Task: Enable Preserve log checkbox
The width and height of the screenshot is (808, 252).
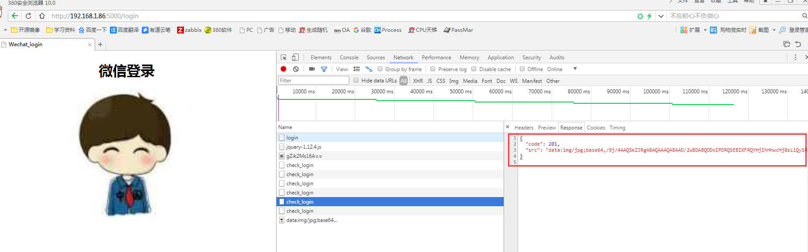Action: click(x=433, y=69)
